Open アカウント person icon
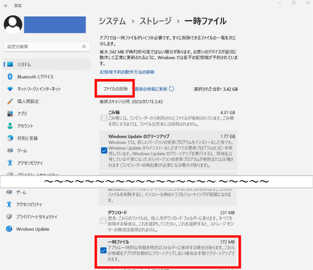Image resolution: width=313 pixels, height=270 pixels. (x=10, y=126)
